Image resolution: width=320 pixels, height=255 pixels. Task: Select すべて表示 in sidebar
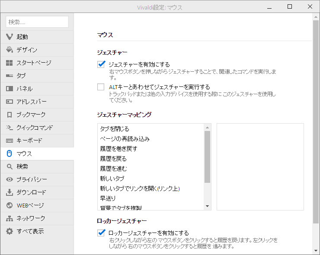coord(37,231)
